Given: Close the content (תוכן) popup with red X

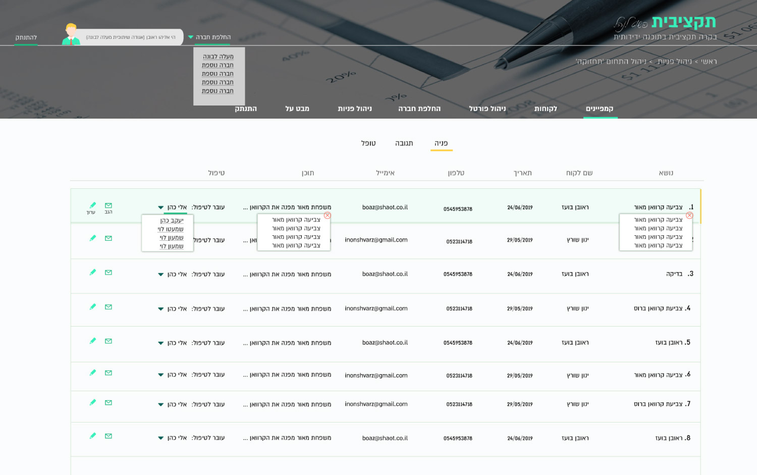Looking at the screenshot, I should (x=327, y=216).
